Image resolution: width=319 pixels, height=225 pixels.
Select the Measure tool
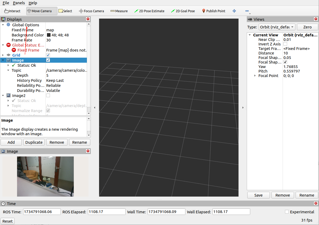119,11
